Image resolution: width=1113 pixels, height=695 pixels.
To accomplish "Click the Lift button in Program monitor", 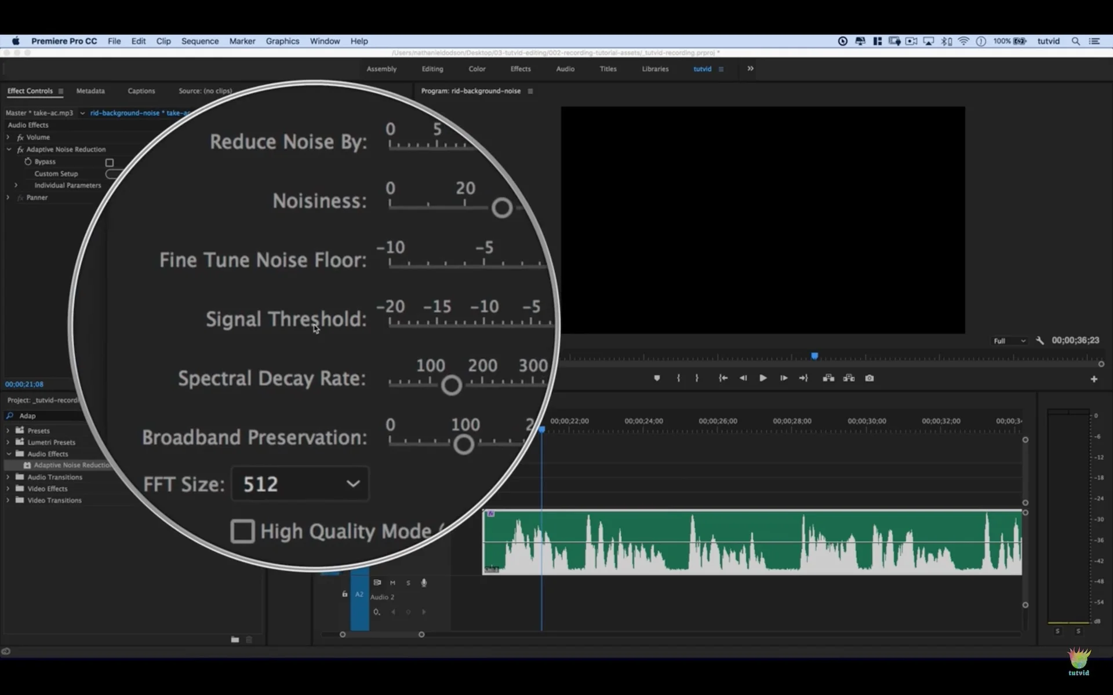I will 828,378.
